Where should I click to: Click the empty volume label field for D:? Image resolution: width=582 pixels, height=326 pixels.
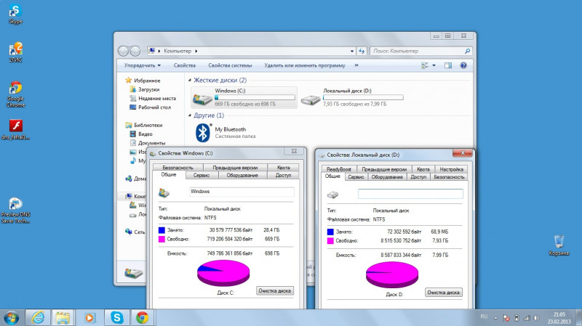pos(410,194)
